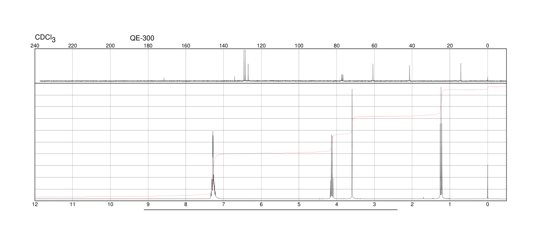This screenshot has width=539, height=232.
Task: Select the 20 tick on carbon axis
Action: [x=450, y=46]
